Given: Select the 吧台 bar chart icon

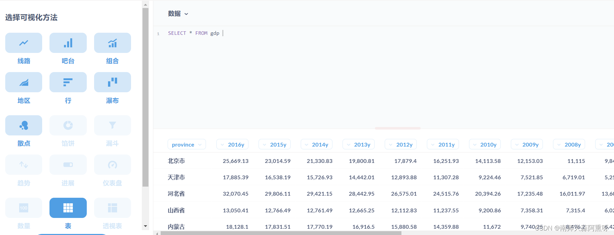Looking at the screenshot, I should (x=68, y=43).
